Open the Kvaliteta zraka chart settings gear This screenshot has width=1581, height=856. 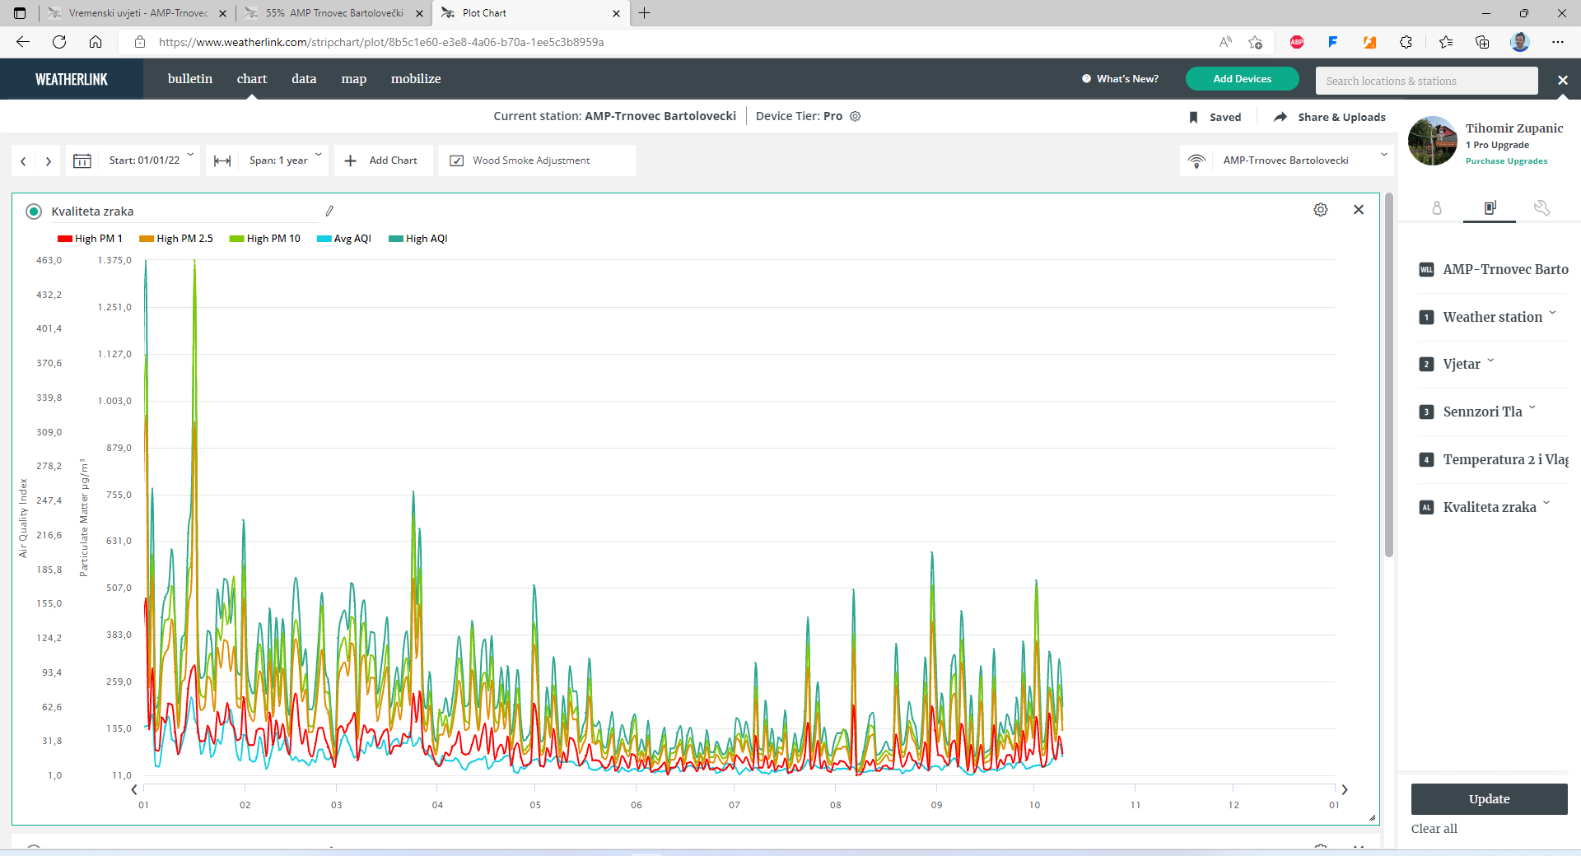tap(1321, 210)
